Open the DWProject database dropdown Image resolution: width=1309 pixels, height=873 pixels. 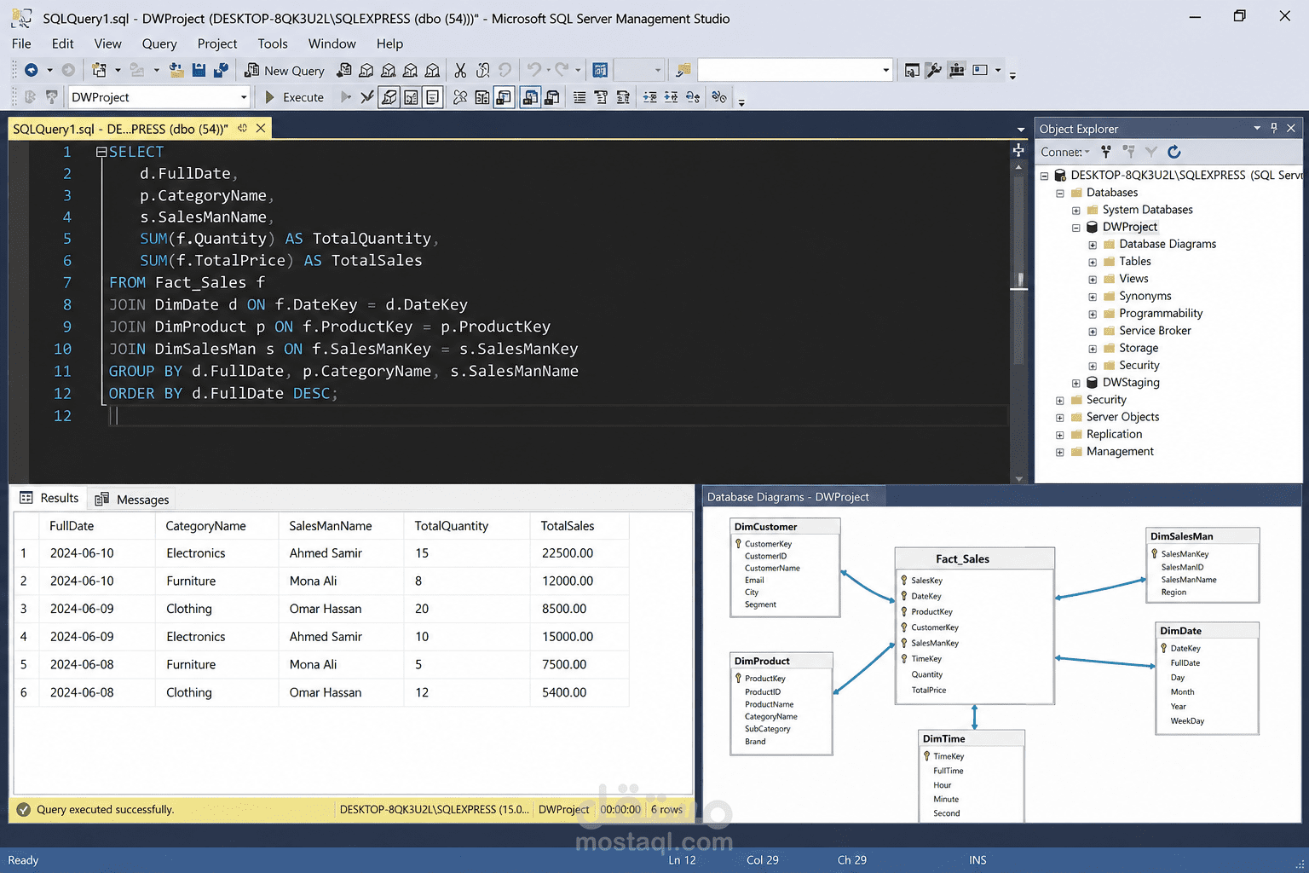(243, 97)
